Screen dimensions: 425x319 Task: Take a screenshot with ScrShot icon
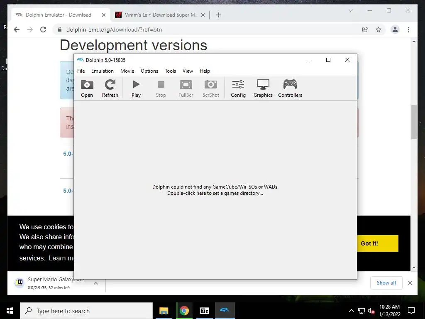point(210,88)
